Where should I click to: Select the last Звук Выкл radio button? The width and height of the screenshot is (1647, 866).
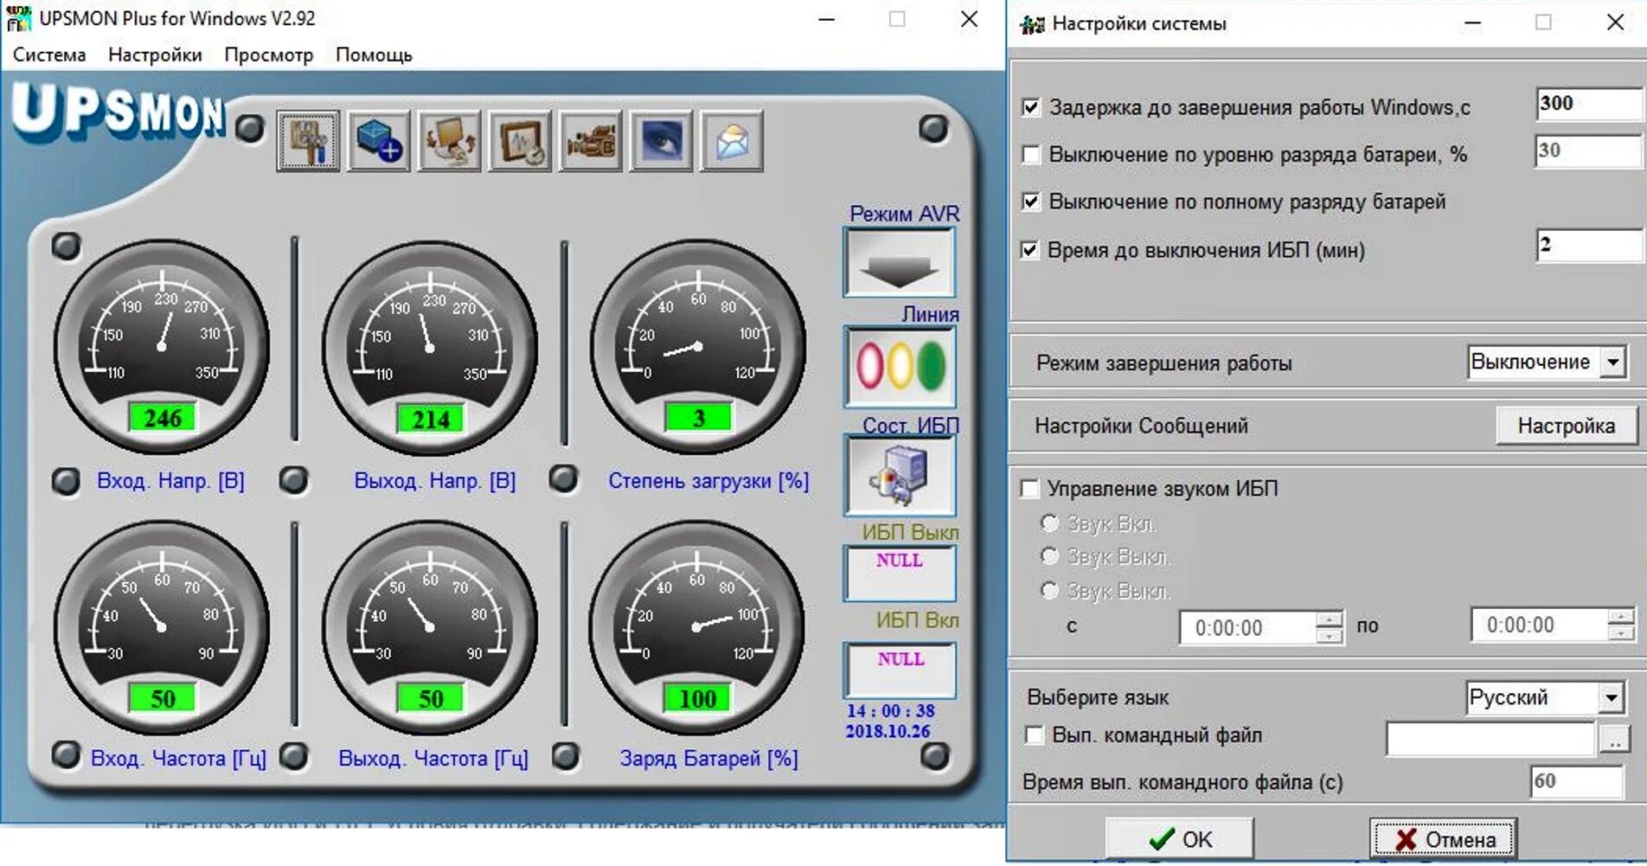click(x=1049, y=591)
